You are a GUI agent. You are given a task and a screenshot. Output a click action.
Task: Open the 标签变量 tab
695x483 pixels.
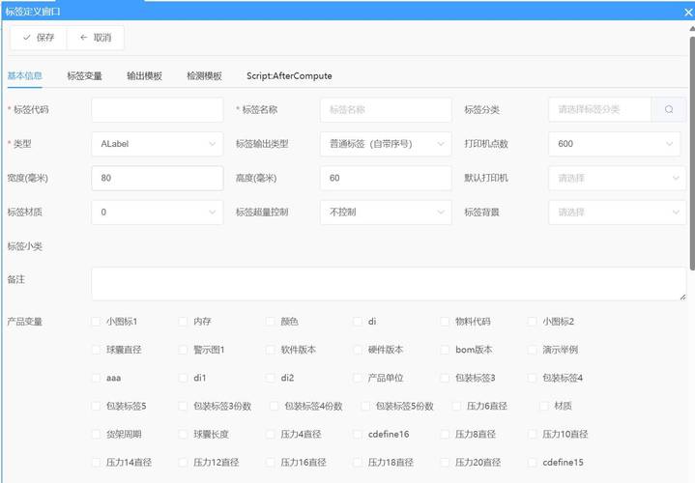(x=85, y=75)
